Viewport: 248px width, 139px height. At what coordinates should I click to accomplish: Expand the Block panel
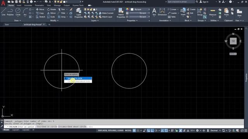pos(188,20)
